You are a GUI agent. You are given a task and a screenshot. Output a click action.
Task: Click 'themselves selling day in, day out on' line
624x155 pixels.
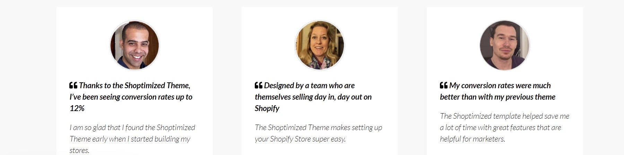coord(313,97)
